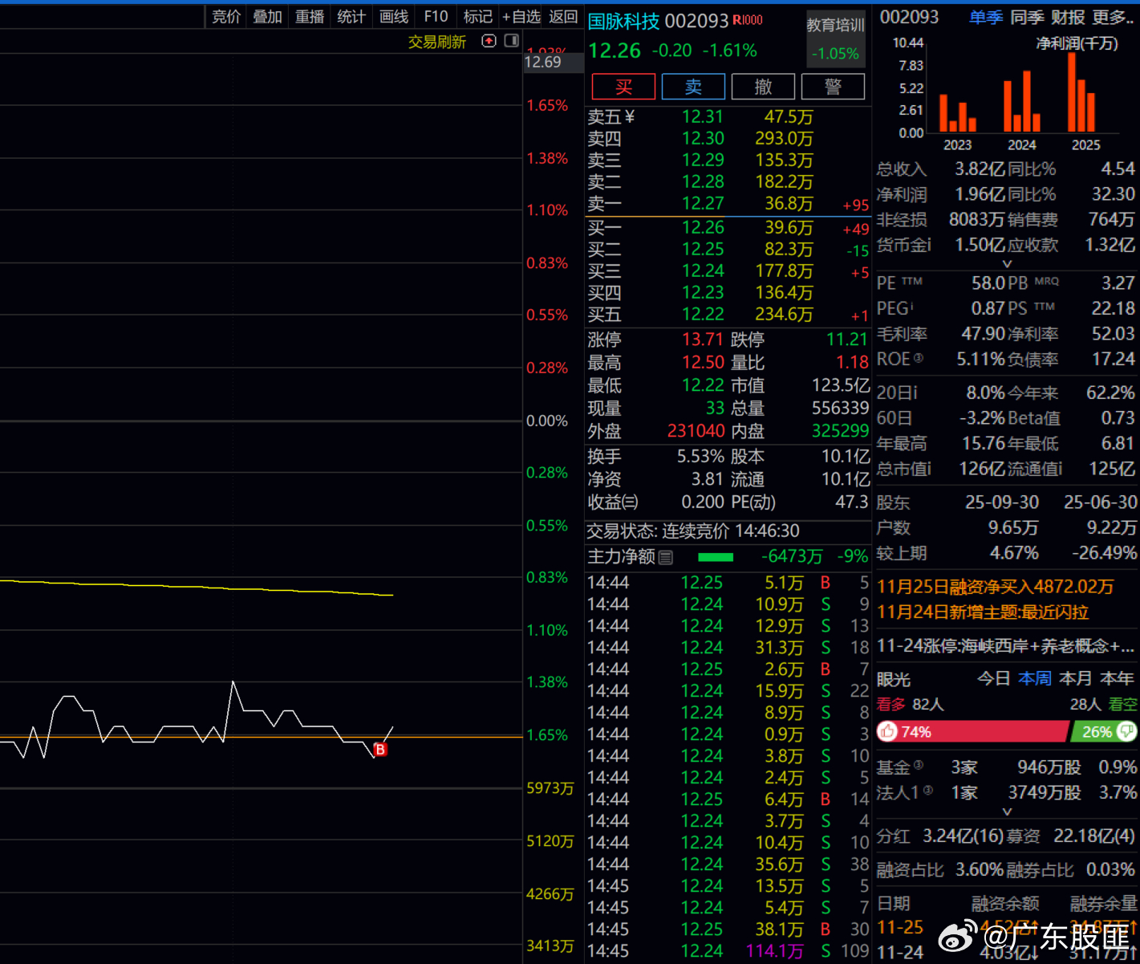Viewport: 1140px width, 964px height.
Task: Switch to the 单季 tab
Action: click(986, 17)
